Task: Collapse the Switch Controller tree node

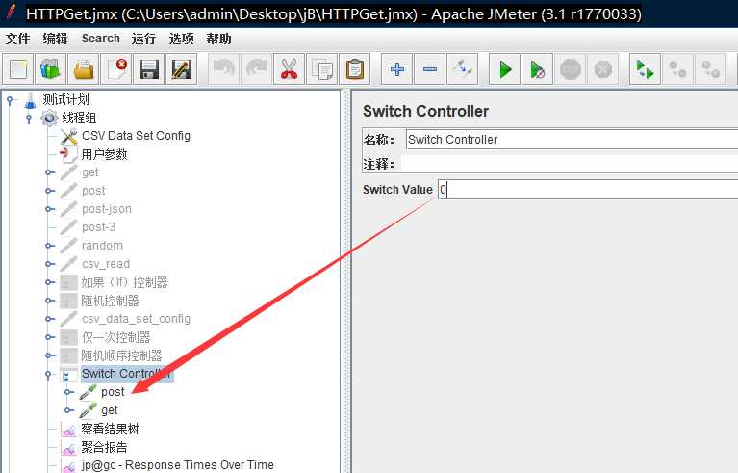Action: tap(48, 375)
